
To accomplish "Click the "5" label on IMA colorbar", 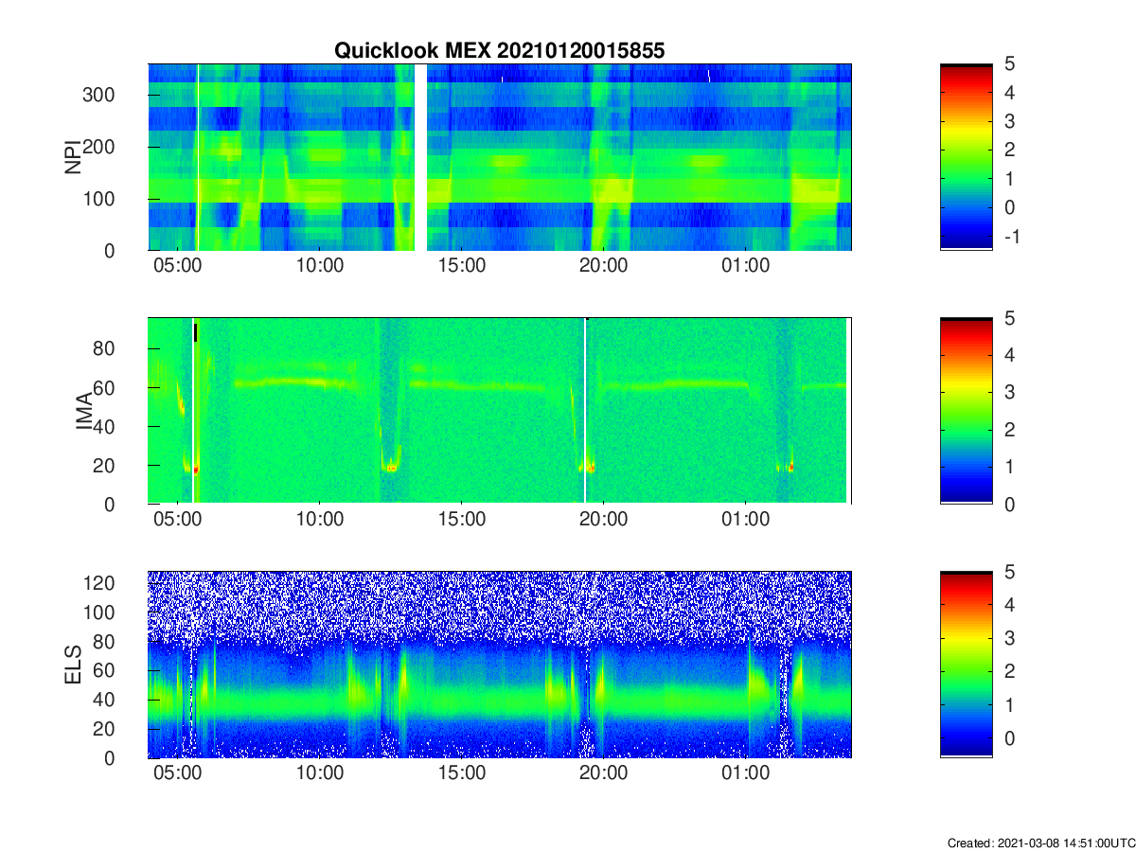I will pyautogui.click(x=1008, y=318).
